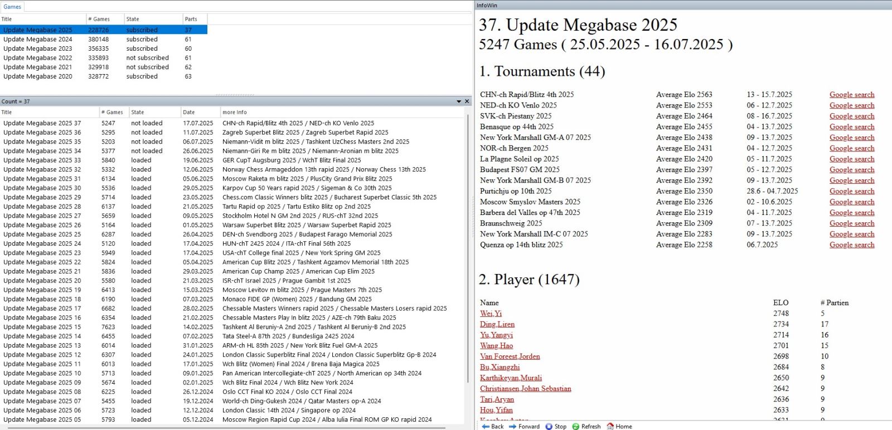Click the '1. Tournaments (44)' heading
The width and height of the screenshot is (892, 430).
(x=542, y=71)
